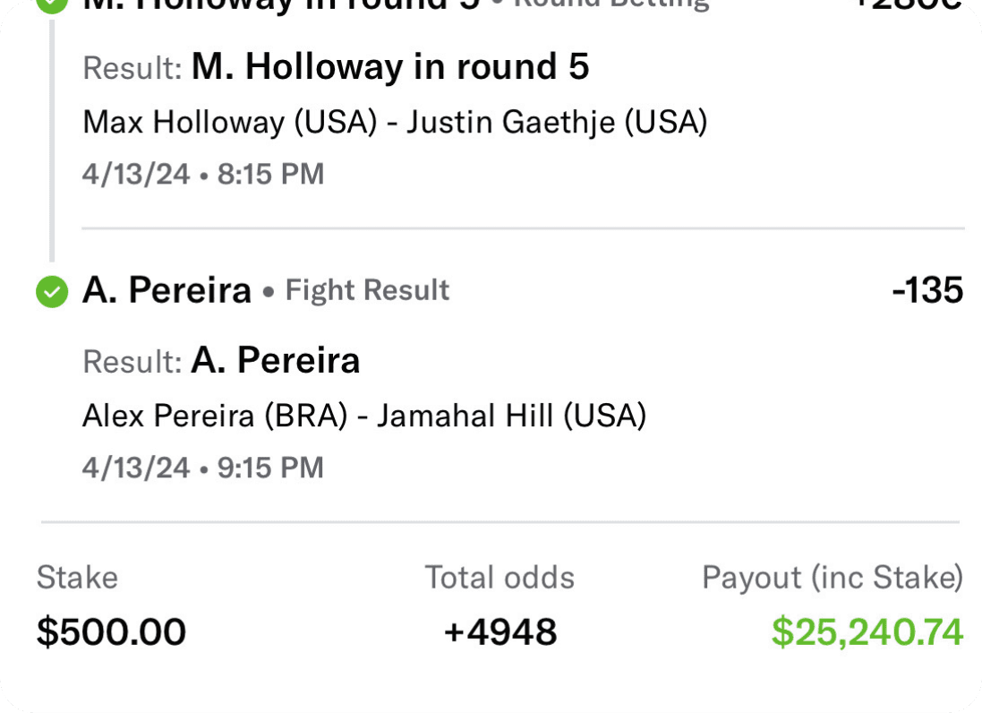Click the A. Pereira selection name

pyautogui.click(x=167, y=290)
